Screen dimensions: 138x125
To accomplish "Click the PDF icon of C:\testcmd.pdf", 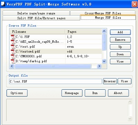I will point(13,51).
